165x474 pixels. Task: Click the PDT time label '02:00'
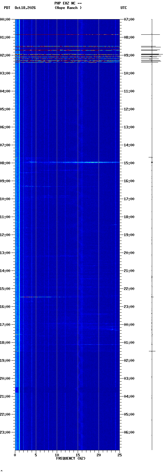point(5,55)
